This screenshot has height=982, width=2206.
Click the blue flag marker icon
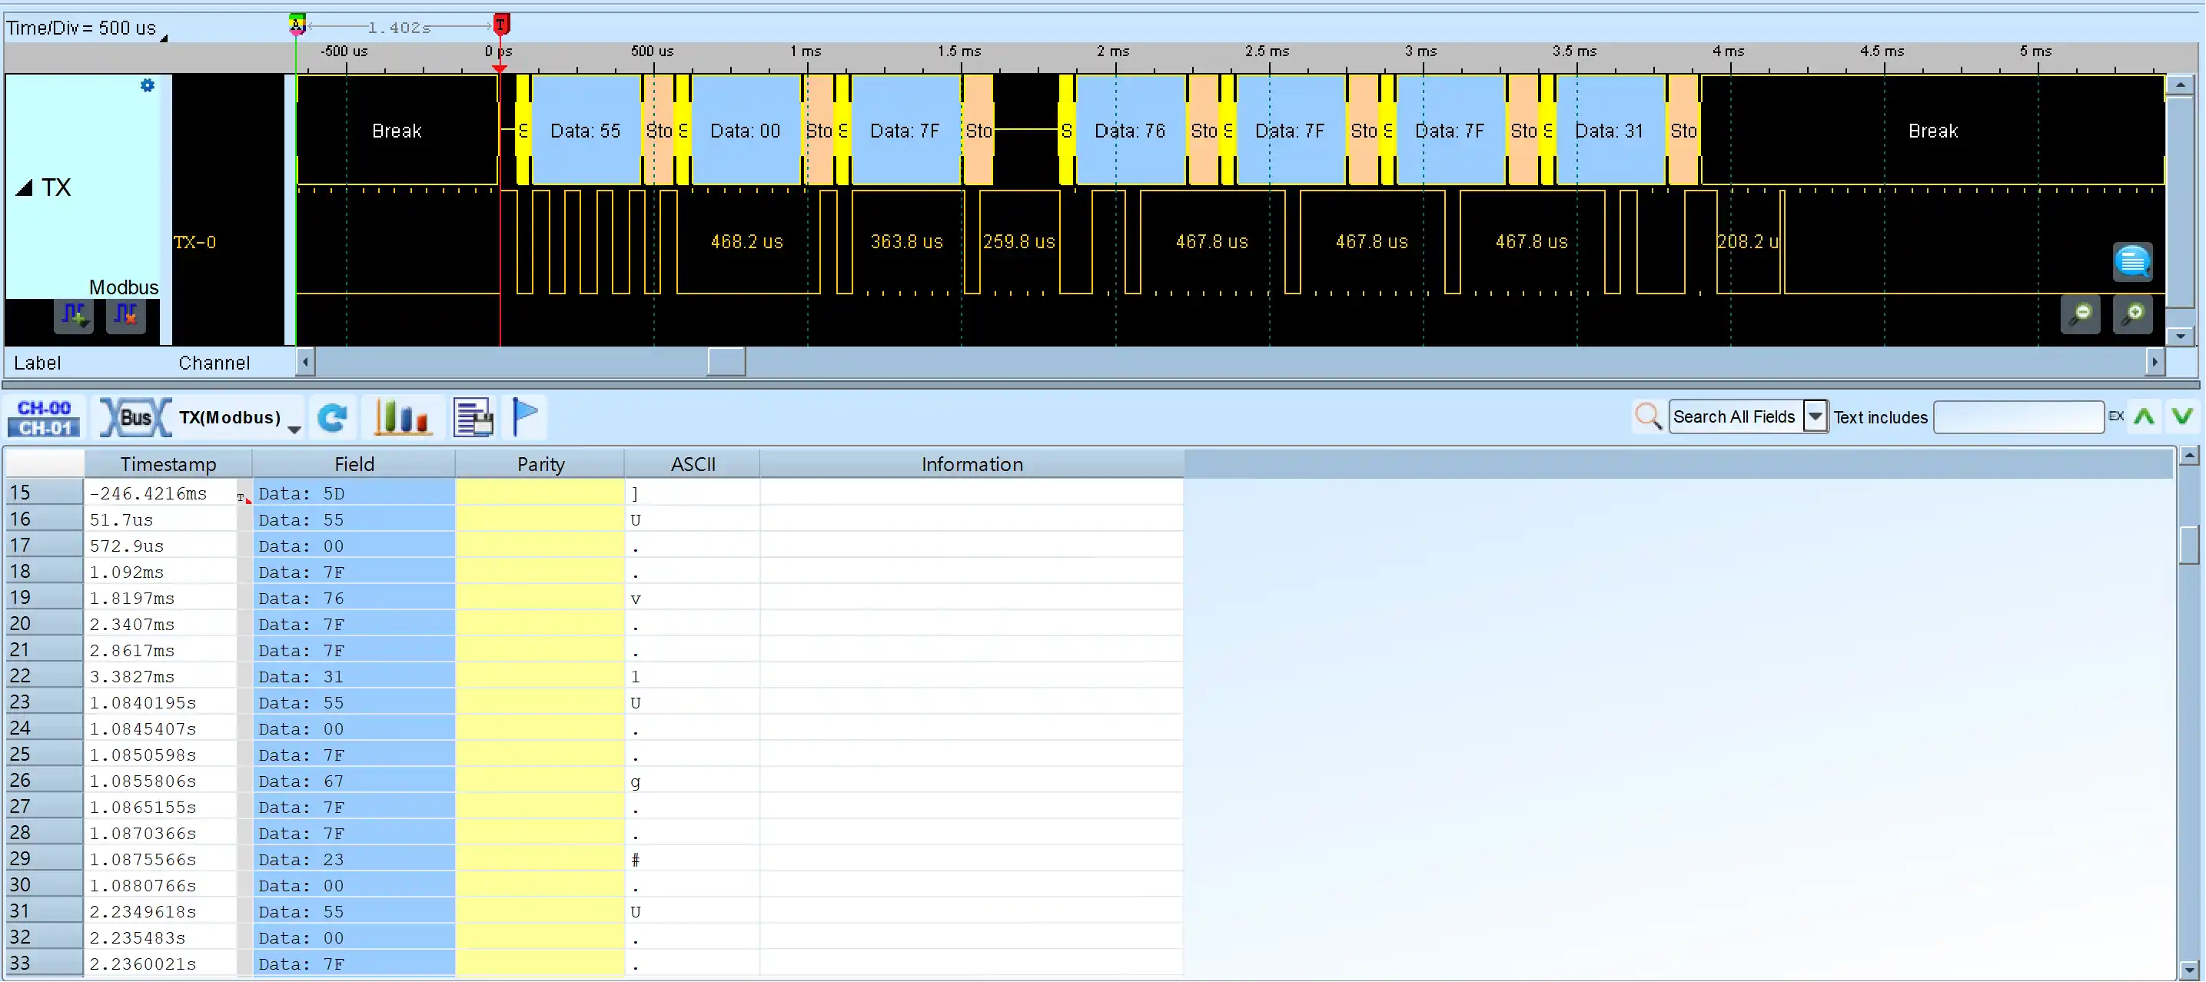pos(525,416)
